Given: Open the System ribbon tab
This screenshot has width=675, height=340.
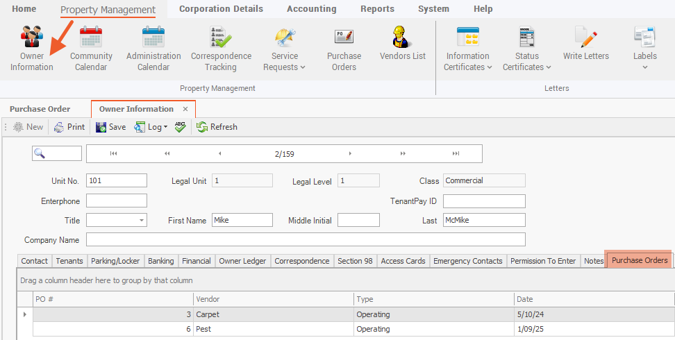Looking at the screenshot, I should [433, 8].
